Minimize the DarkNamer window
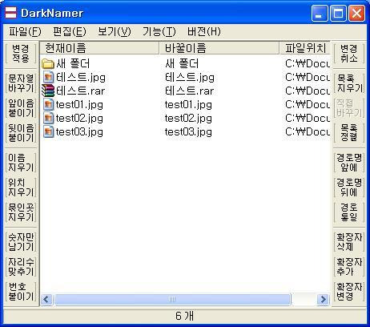This screenshot has width=370, height=327. coord(320,13)
